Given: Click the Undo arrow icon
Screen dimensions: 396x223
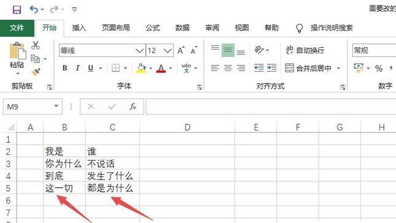Looking at the screenshot, I should click(34, 10).
